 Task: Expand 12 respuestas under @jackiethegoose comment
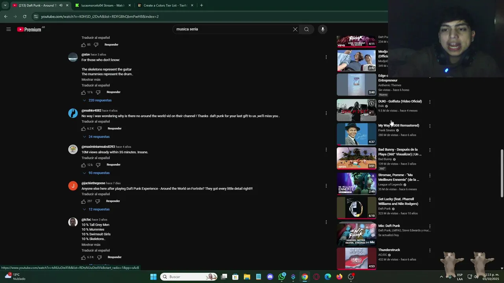(96, 209)
